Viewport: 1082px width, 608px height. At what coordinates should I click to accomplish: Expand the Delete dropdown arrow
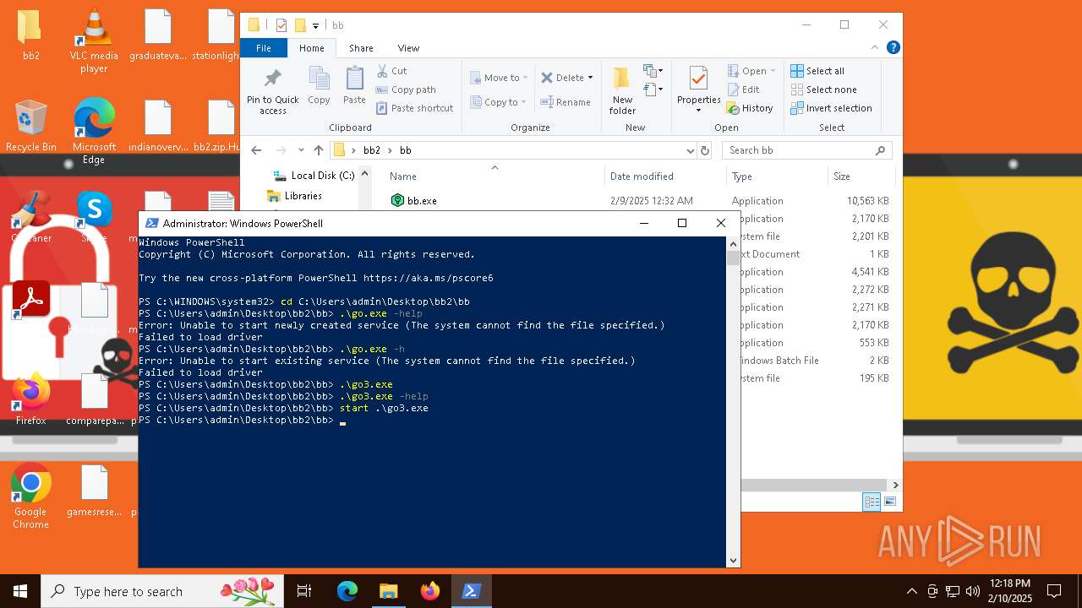[590, 78]
